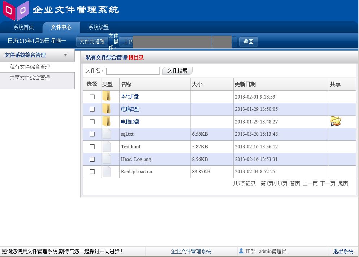Viewport: 359px width, 257px height.
Task: Click the file icon for Head_Log.png
Action: [106, 159]
